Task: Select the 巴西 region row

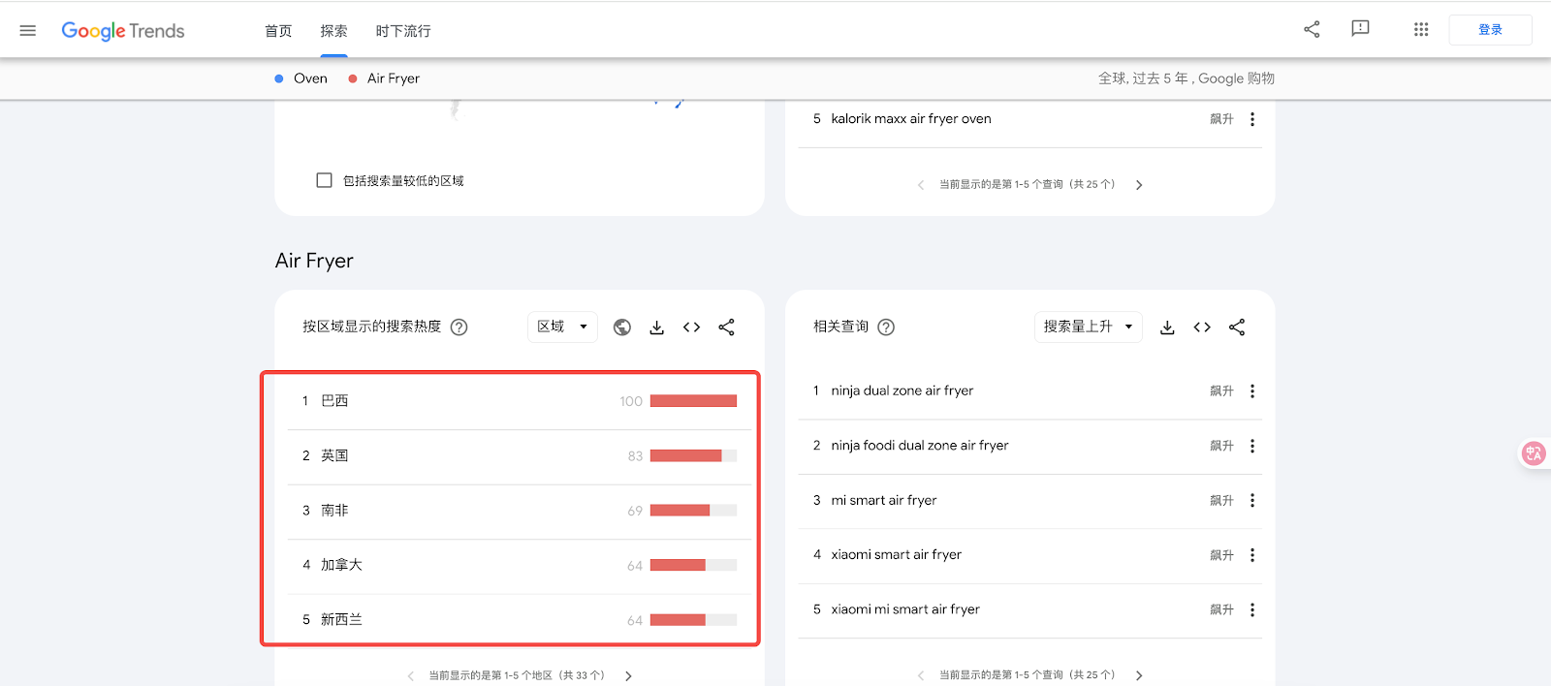Action: (520, 401)
